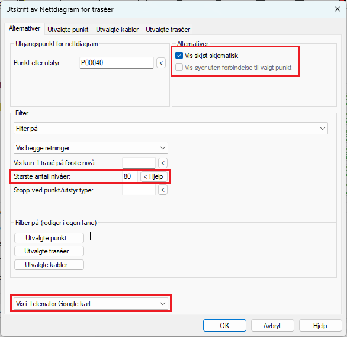The image size is (347, 337).
Task: Click the Største antall nivåer field
Action: pyautogui.click(x=130, y=176)
